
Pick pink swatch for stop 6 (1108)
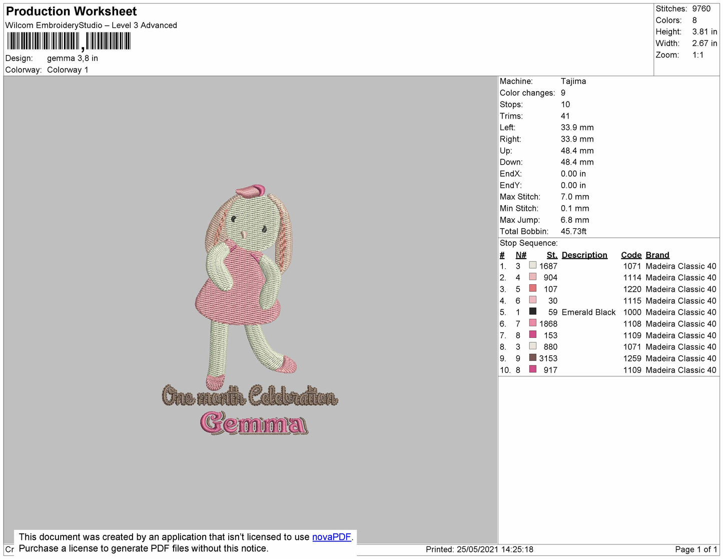[533, 323]
